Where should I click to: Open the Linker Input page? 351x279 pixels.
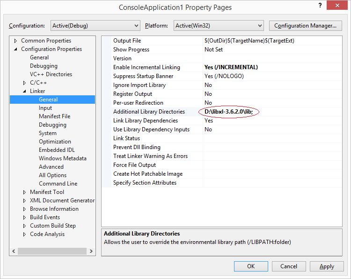pyautogui.click(x=45, y=108)
